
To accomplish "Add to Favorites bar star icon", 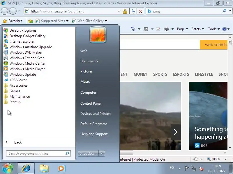I will [31, 21].
